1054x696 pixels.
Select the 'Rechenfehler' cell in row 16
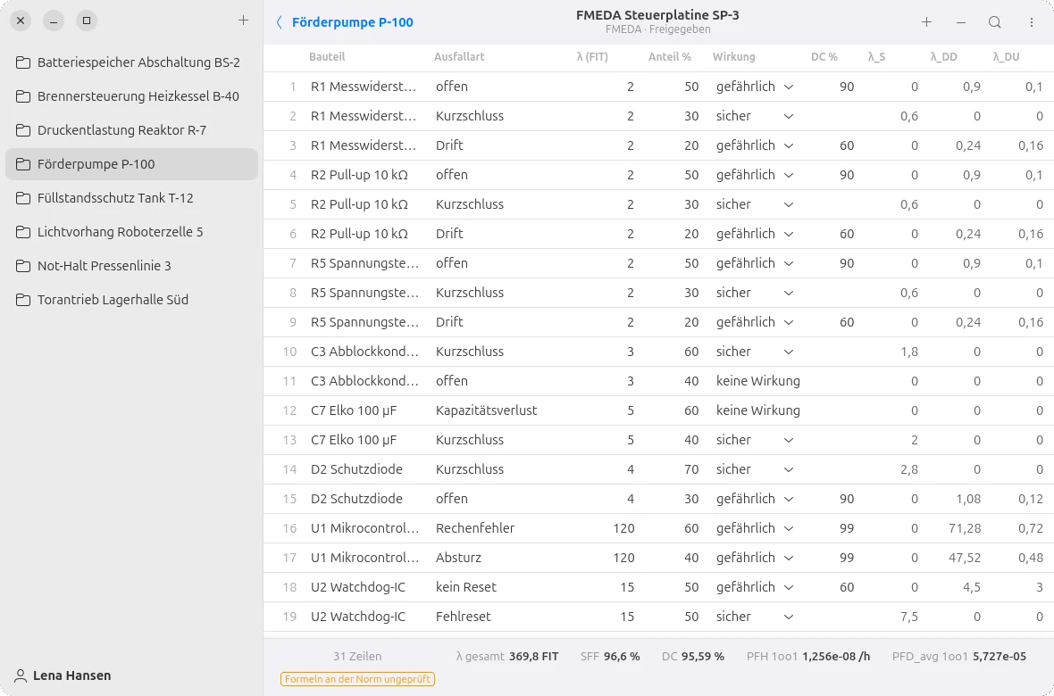coord(475,528)
